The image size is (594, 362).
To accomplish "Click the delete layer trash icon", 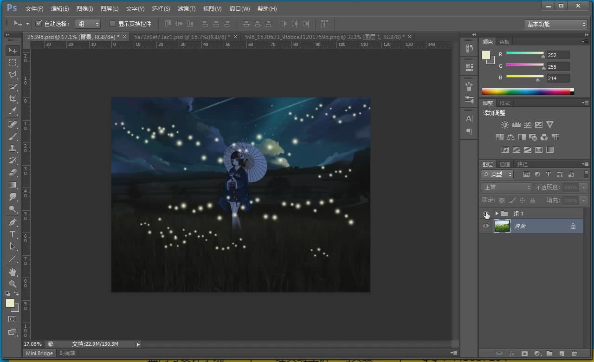I will tap(575, 354).
